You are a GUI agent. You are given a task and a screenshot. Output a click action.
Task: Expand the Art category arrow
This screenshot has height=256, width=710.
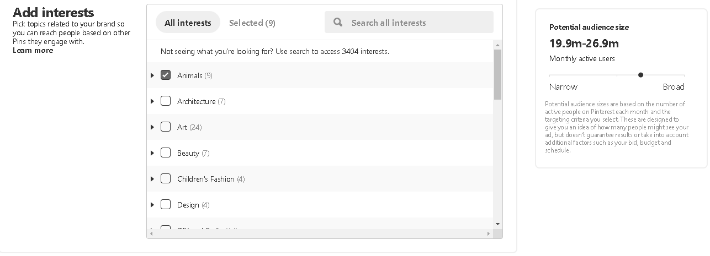pos(152,127)
